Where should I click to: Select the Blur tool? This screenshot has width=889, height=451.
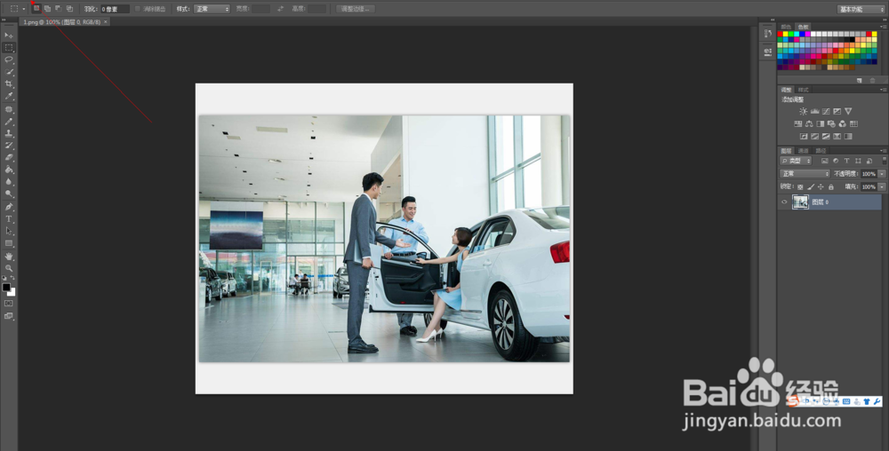click(9, 182)
